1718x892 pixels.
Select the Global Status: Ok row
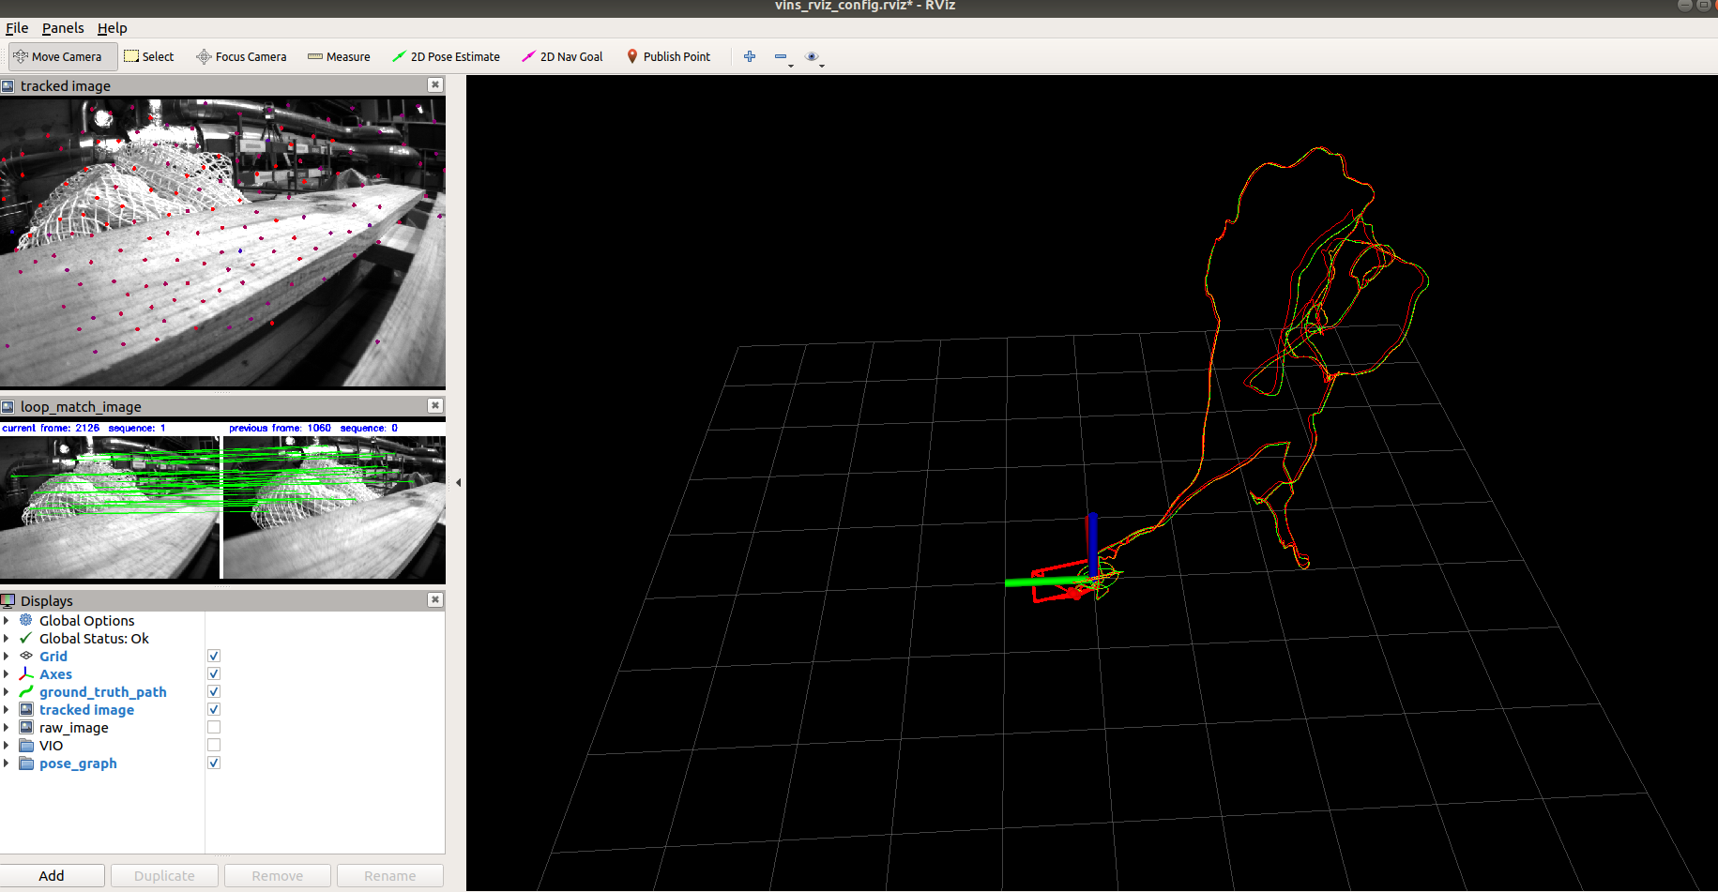222,638
